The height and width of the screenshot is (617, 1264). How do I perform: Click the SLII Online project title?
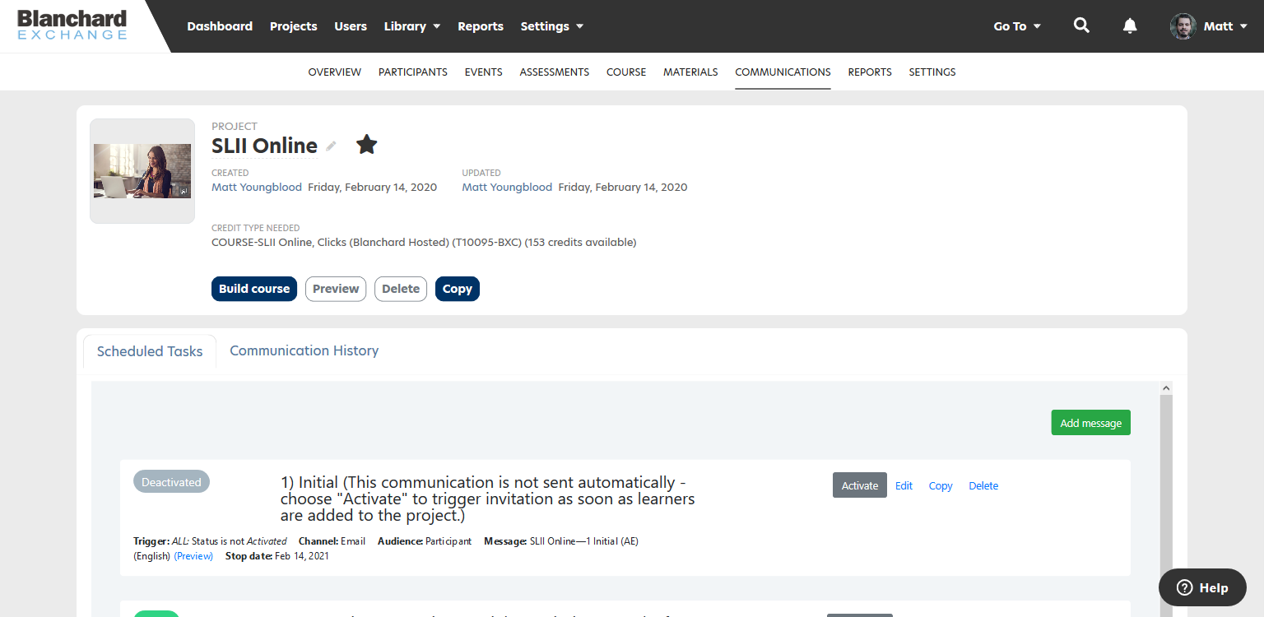(x=264, y=146)
